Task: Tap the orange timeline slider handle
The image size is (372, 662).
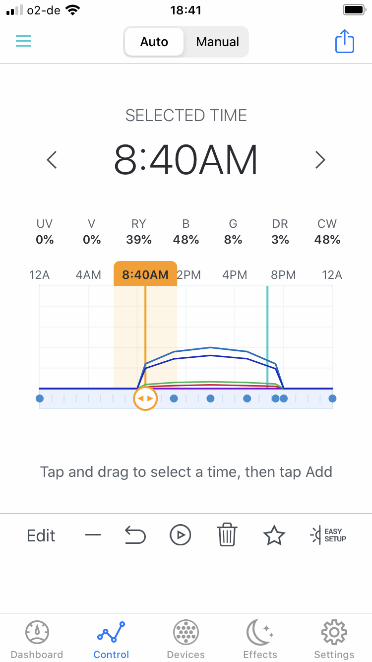Action: tap(145, 398)
